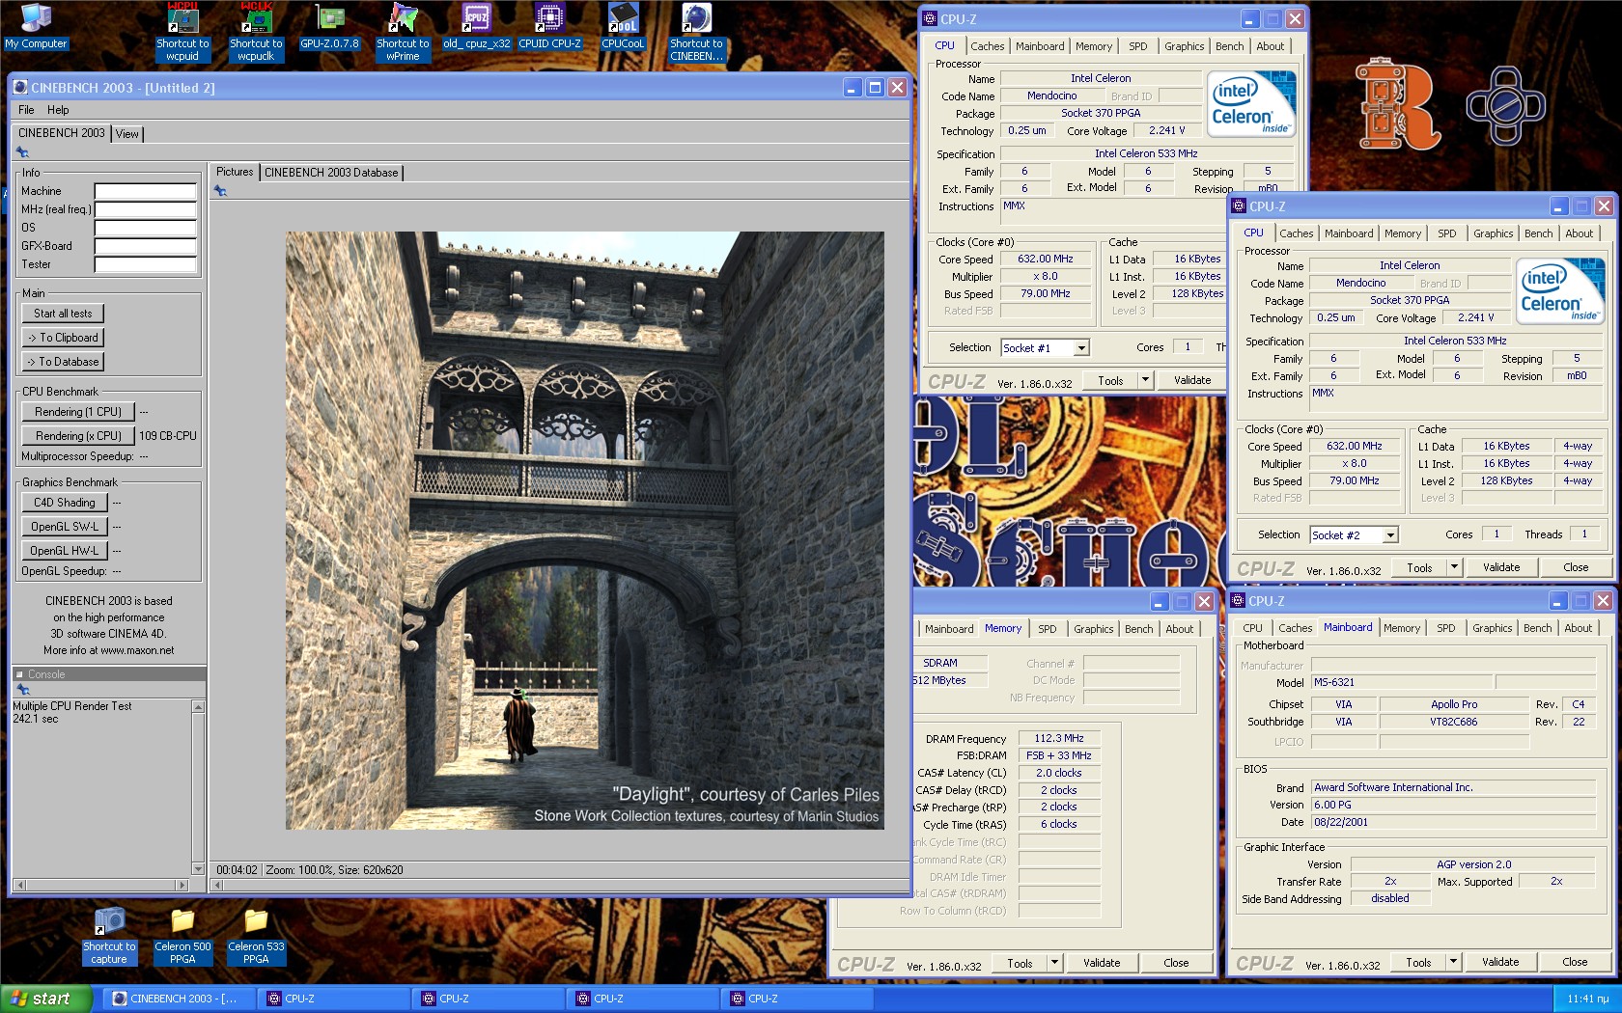The height and width of the screenshot is (1013, 1622).
Task: Click the CPU-Z title icon of Mainboard window
Action: (1238, 600)
